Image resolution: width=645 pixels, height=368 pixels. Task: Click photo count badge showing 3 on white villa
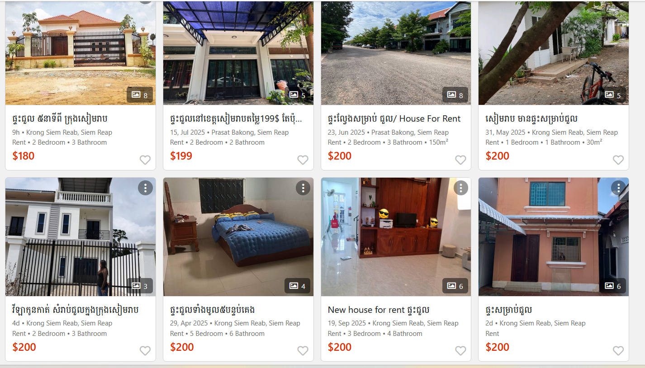pos(140,286)
